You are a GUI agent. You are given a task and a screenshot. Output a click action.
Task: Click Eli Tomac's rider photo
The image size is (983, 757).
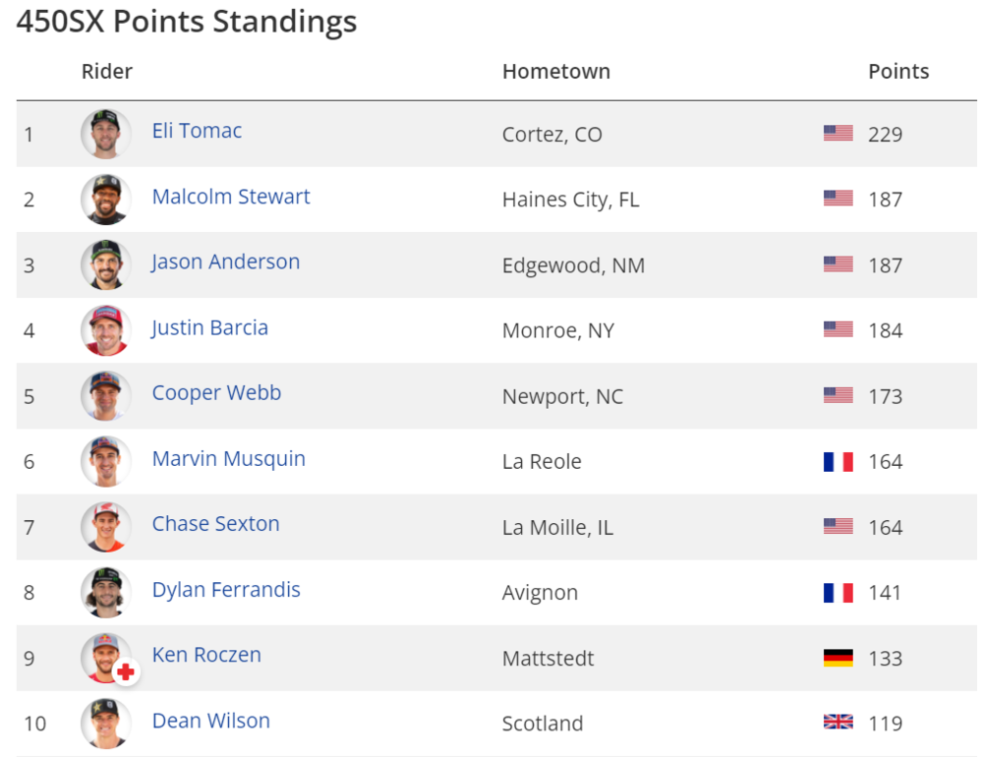tap(105, 134)
